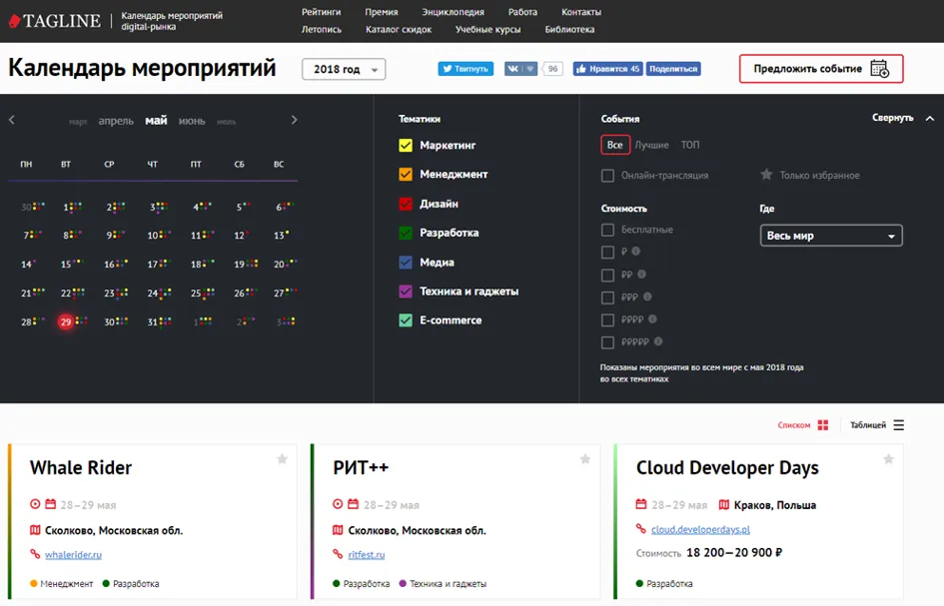This screenshot has width=944, height=606.
Task: Click Facebook Поделиться button
Action: tap(673, 69)
